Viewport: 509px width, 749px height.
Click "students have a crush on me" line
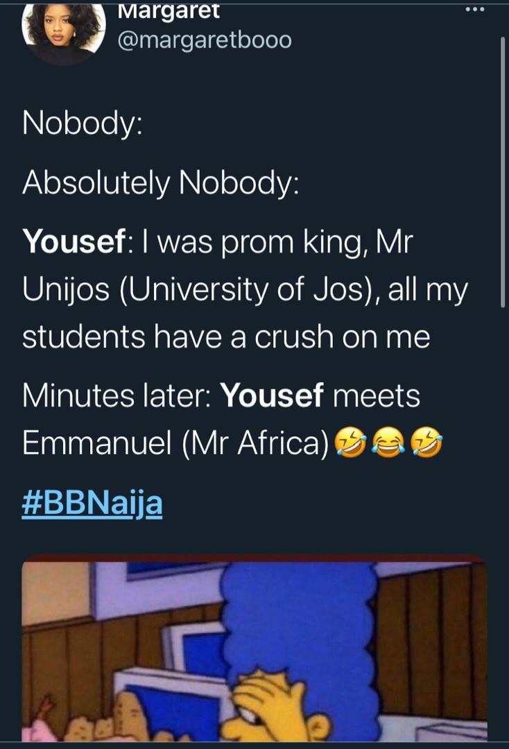[226, 336]
